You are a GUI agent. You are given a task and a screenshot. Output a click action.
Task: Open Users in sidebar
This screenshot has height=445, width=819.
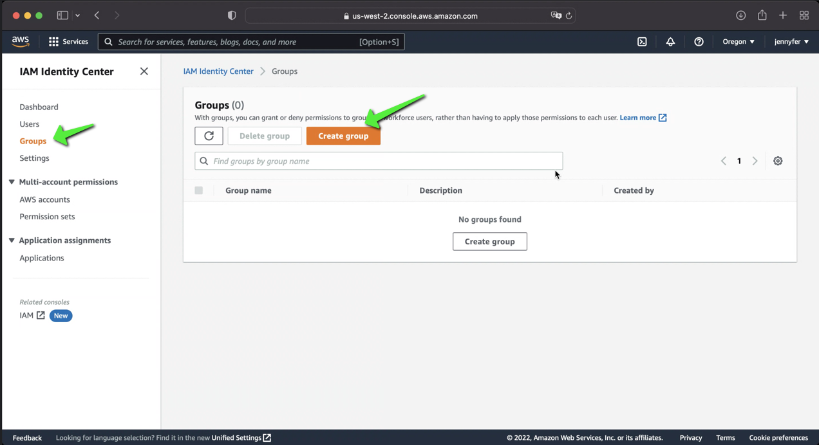click(x=29, y=124)
